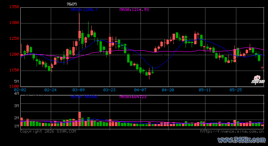Click the 1100 price axis label

click(x=14, y=86)
